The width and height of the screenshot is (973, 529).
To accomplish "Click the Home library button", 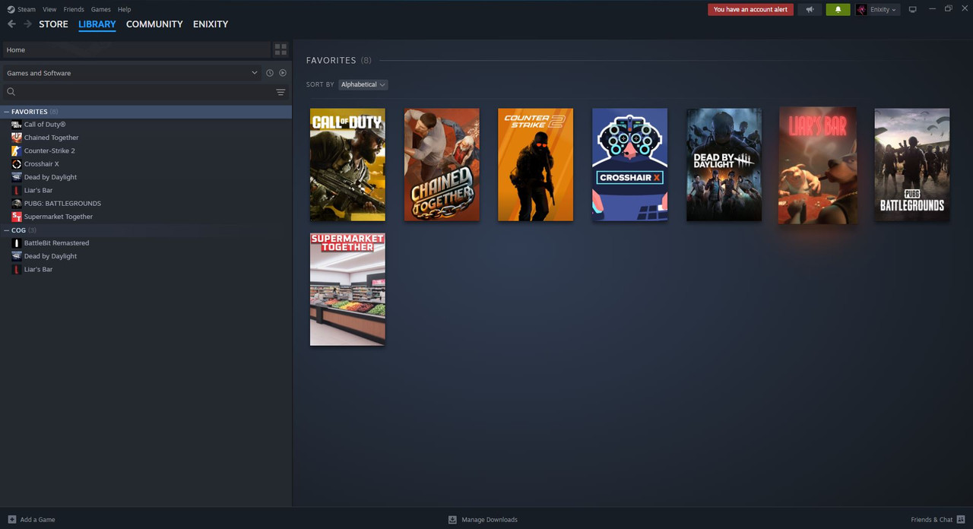I will [137, 49].
